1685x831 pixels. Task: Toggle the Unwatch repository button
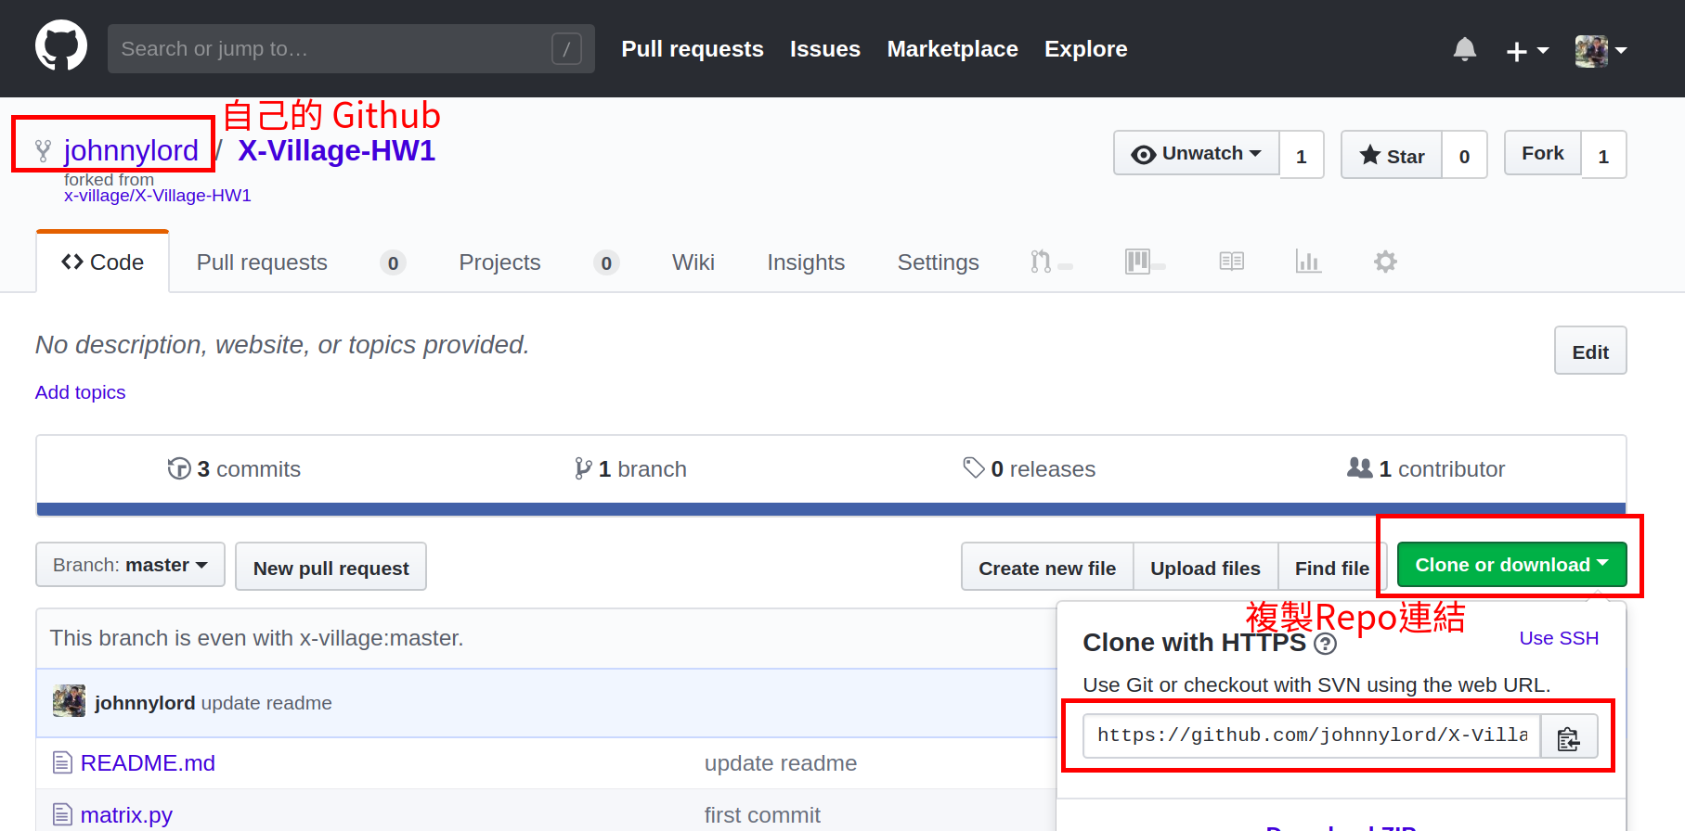[1196, 154]
